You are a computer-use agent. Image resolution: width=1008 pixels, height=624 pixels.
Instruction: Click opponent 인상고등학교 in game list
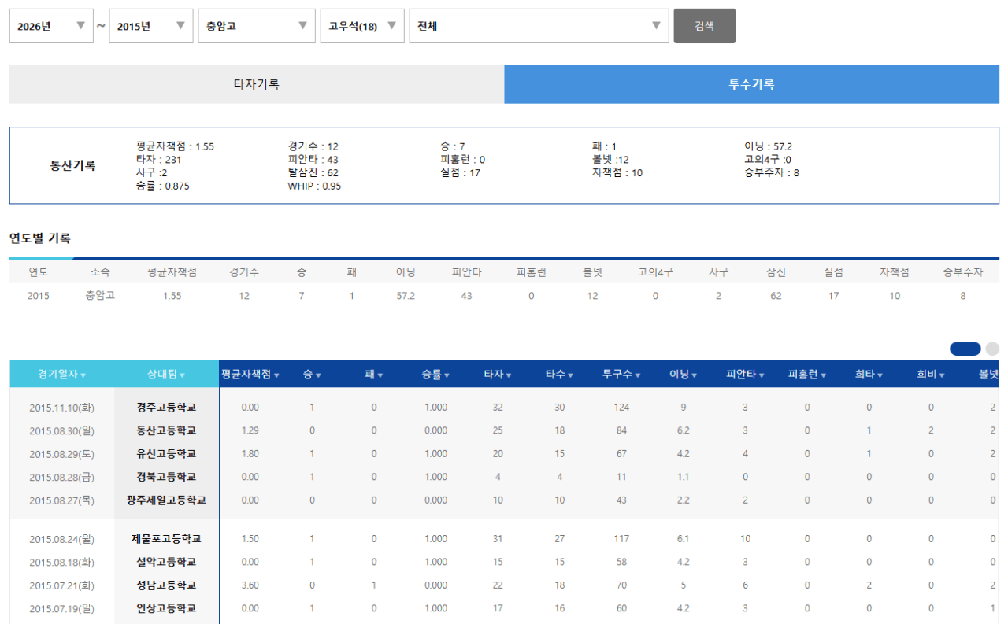(x=166, y=608)
